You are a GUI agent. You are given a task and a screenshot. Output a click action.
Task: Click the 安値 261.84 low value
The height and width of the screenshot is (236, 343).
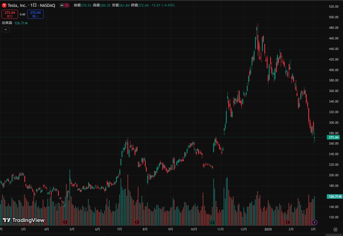[121, 5]
